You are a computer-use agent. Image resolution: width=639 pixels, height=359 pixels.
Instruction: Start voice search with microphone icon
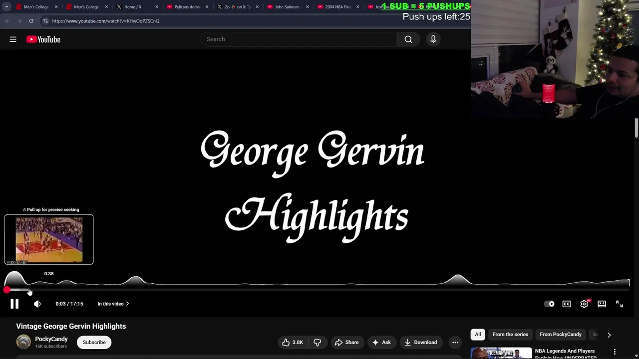433,39
